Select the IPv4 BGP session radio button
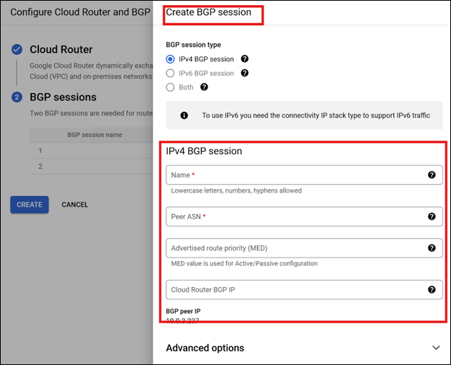The height and width of the screenshot is (365, 451). coord(171,59)
